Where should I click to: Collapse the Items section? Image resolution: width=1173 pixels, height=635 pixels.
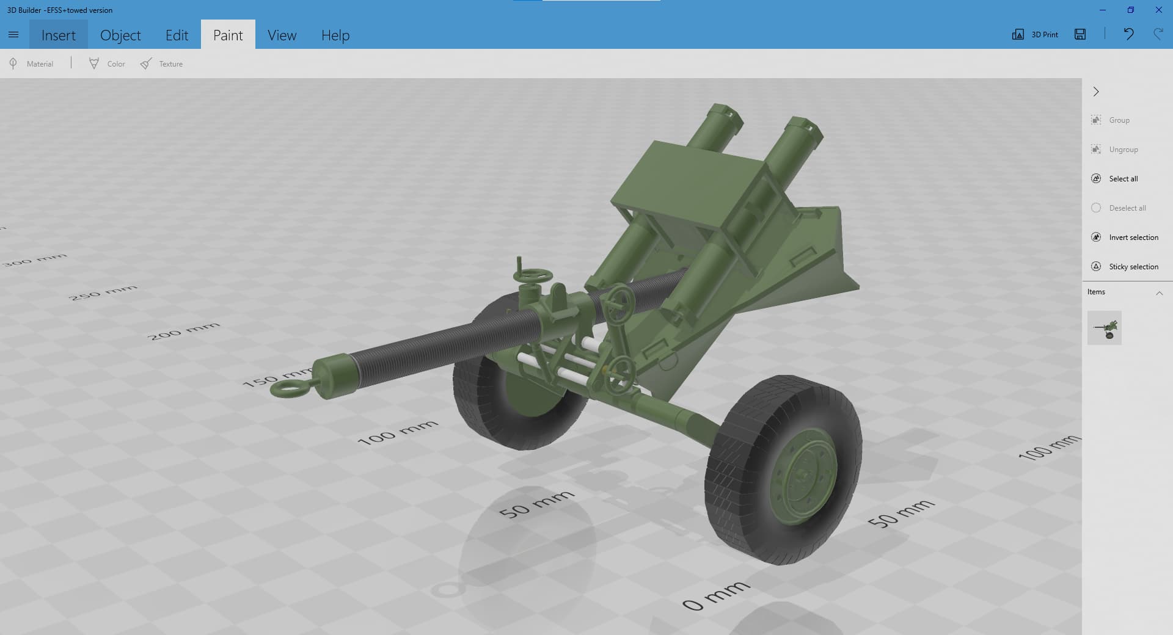[x=1159, y=293]
